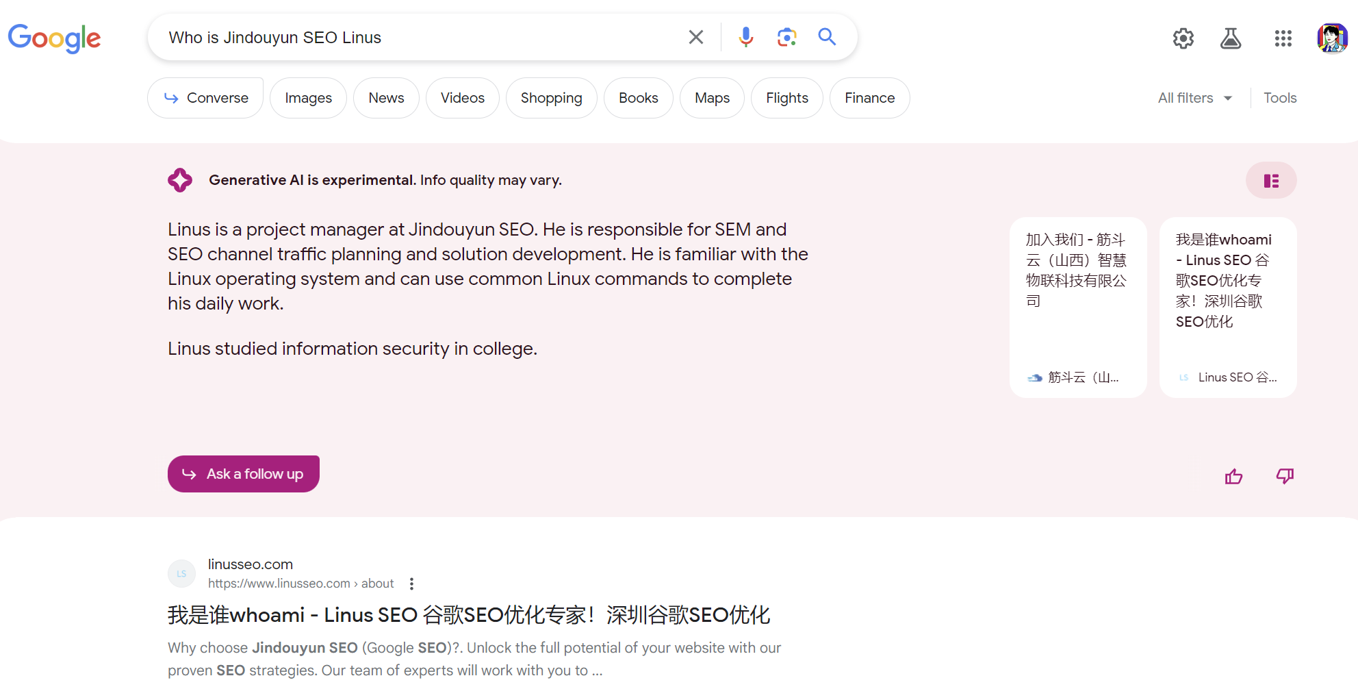Open the Google apps grid
1358x689 pixels.
click(x=1283, y=38)
